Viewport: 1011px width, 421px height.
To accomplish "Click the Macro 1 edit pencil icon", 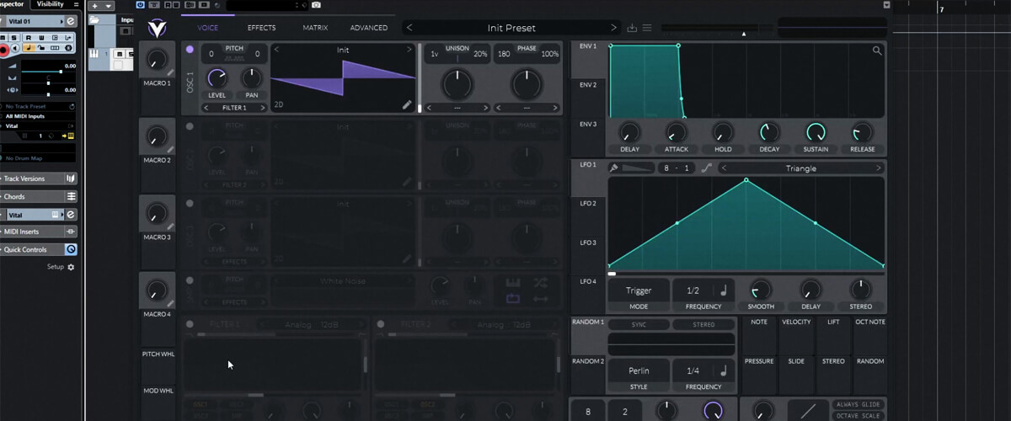I will click(171, 72).
